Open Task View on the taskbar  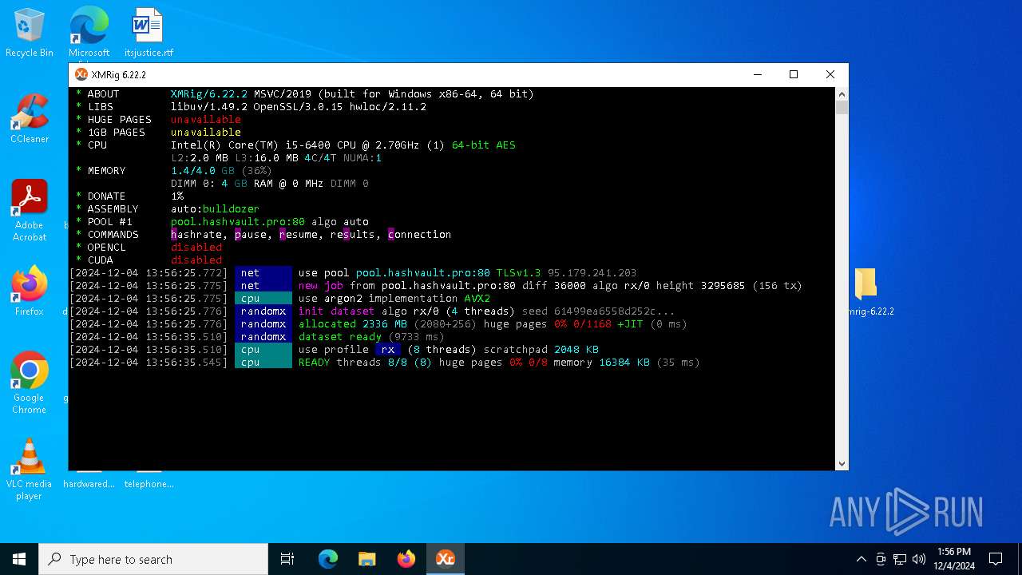(x=287, y=559)
